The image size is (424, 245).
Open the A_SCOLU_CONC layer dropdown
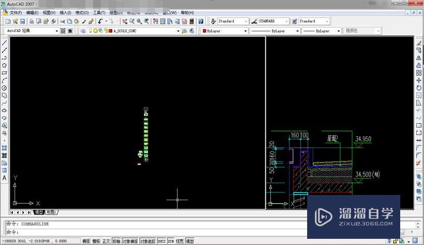point(178,31)
